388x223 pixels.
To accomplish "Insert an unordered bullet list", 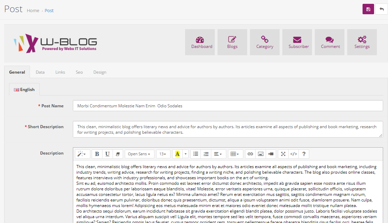I will [x=196, y=154].
